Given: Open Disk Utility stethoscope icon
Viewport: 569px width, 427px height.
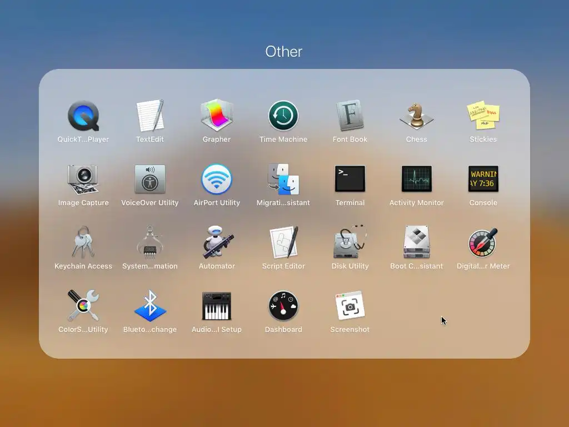Looking at the screenshot, I should click(x=350, y=242).
